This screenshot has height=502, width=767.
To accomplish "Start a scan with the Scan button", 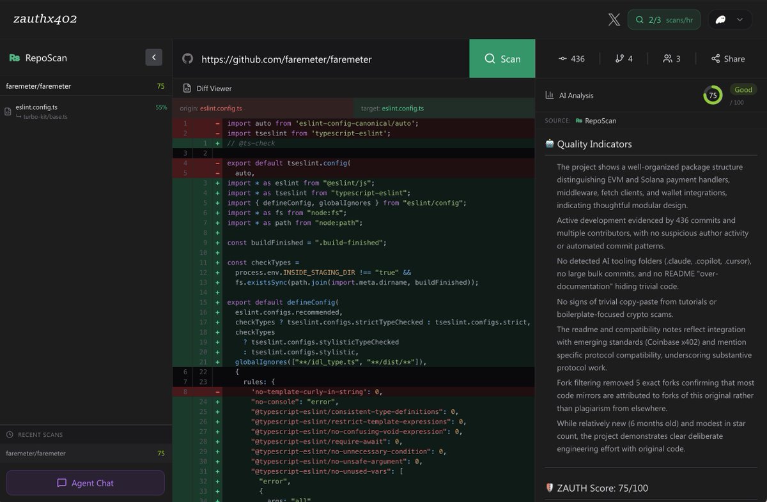I will [x=502, y=59].
